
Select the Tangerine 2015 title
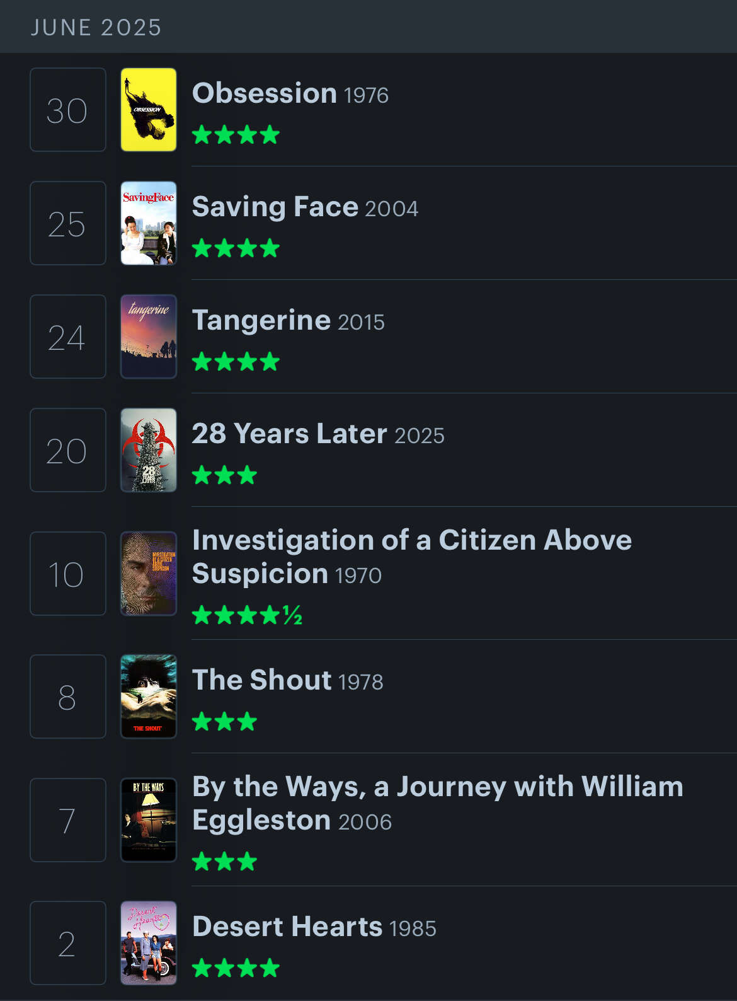point(289,321)
